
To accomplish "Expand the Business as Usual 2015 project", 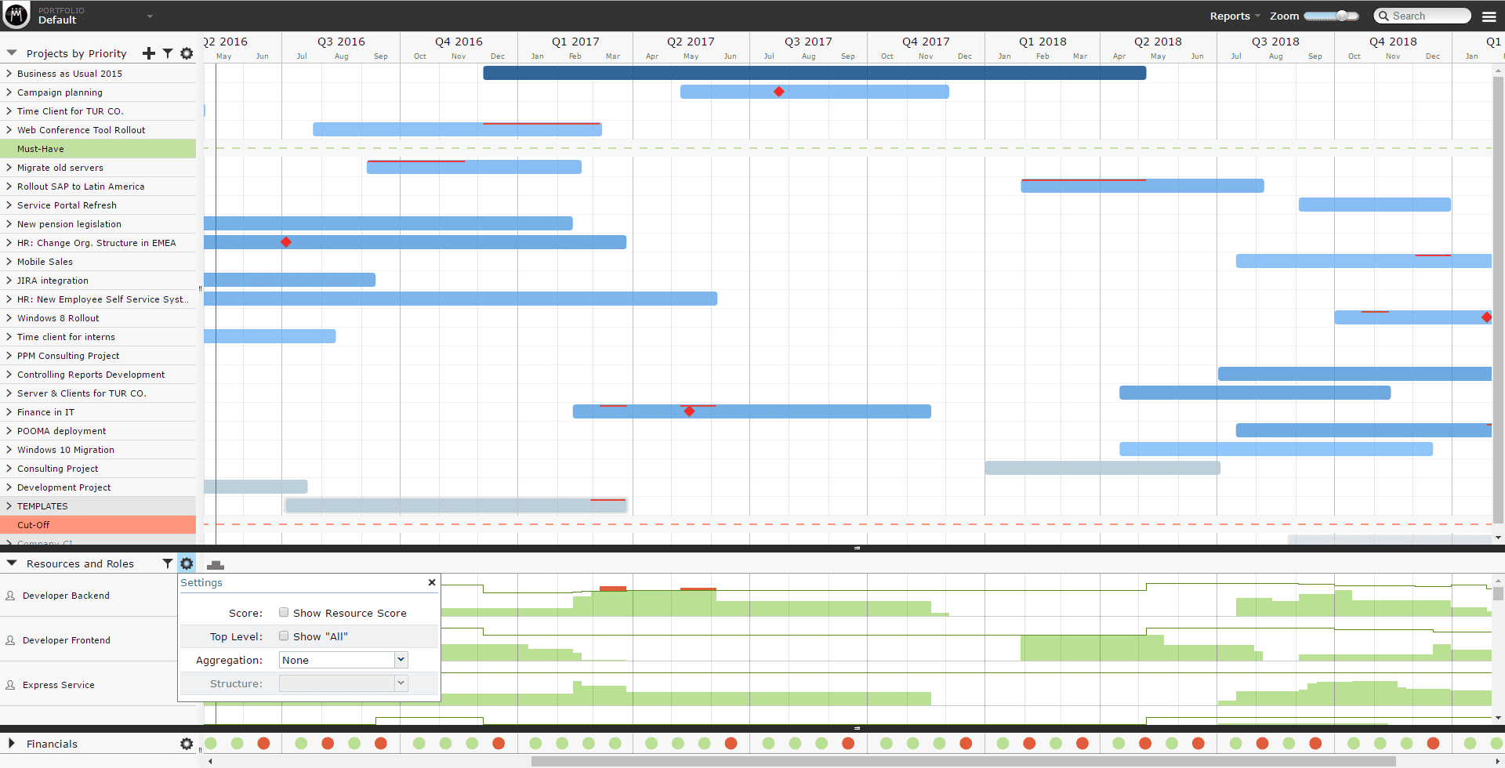I will pyautogui.click(x=9, y=74).
